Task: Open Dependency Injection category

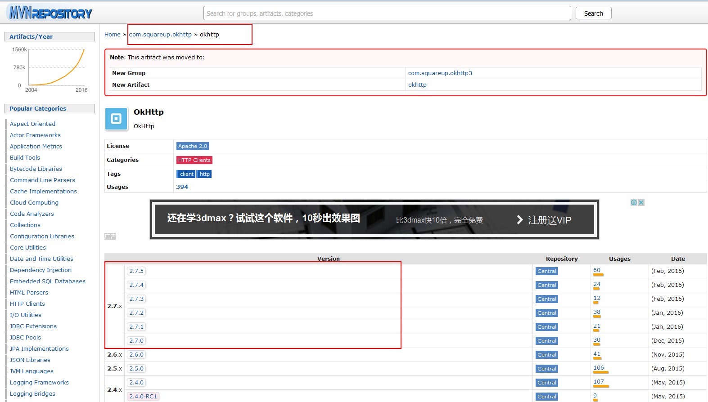Action: [x=41, y=270]
